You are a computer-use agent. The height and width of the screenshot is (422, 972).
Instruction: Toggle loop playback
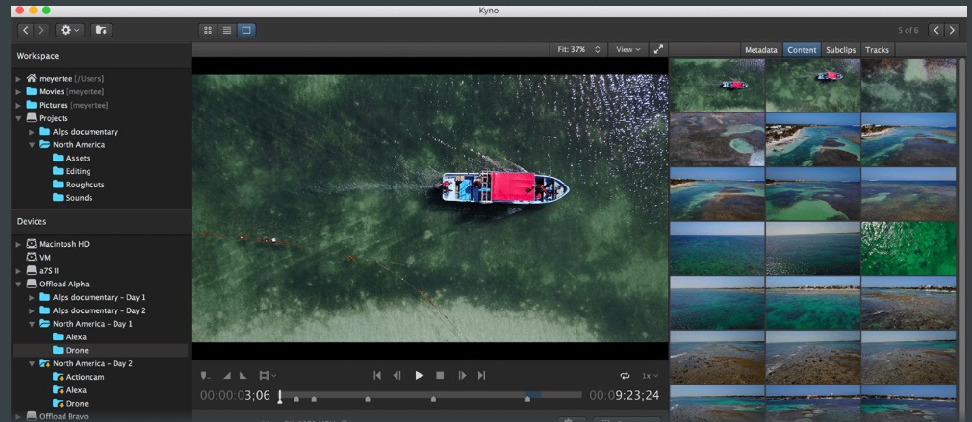tap(625, 375)
